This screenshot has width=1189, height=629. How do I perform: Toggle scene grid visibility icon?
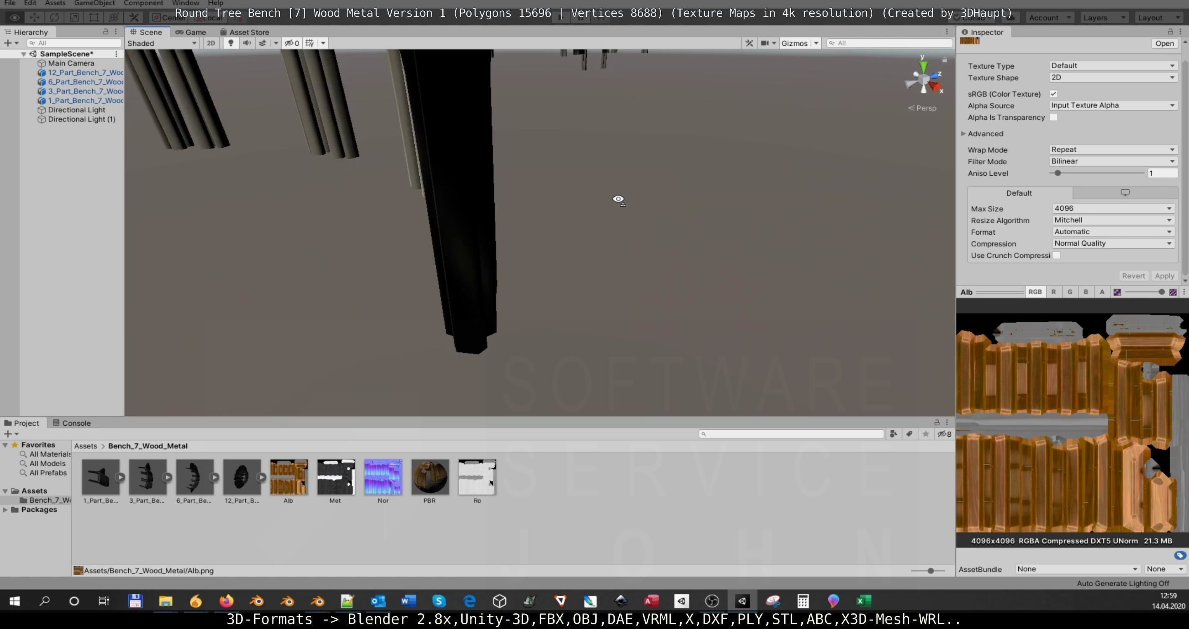click(310, 43)
